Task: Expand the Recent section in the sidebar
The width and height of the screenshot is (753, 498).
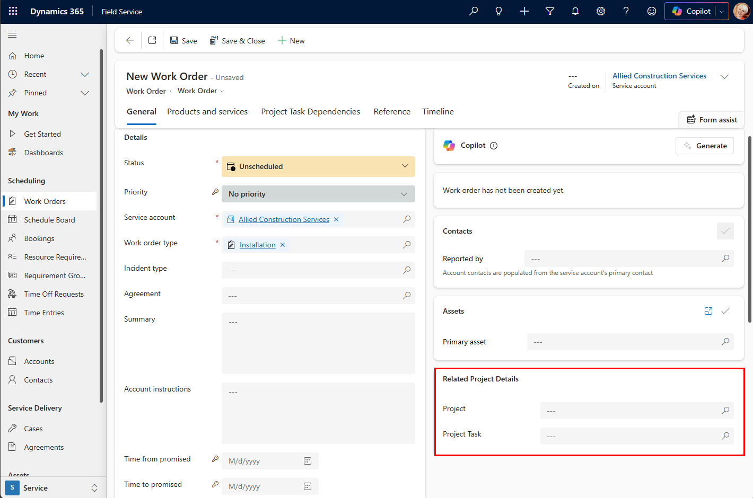Action: tap(85, 74)
